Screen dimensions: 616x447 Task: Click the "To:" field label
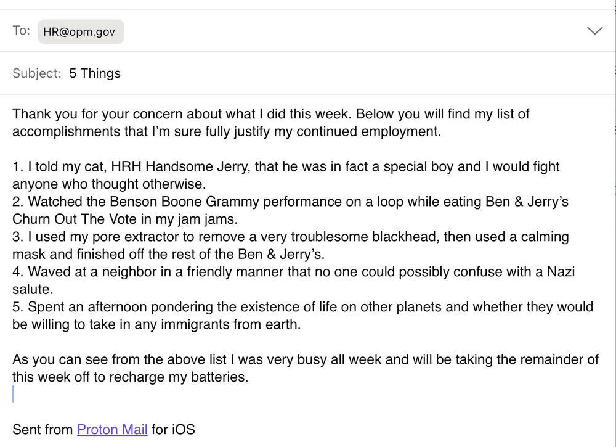pos(21,31)
